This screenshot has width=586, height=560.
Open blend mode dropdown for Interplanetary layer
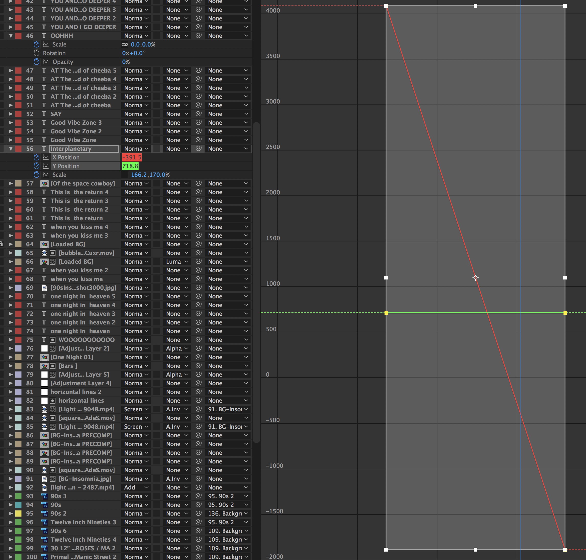(136, 148)
